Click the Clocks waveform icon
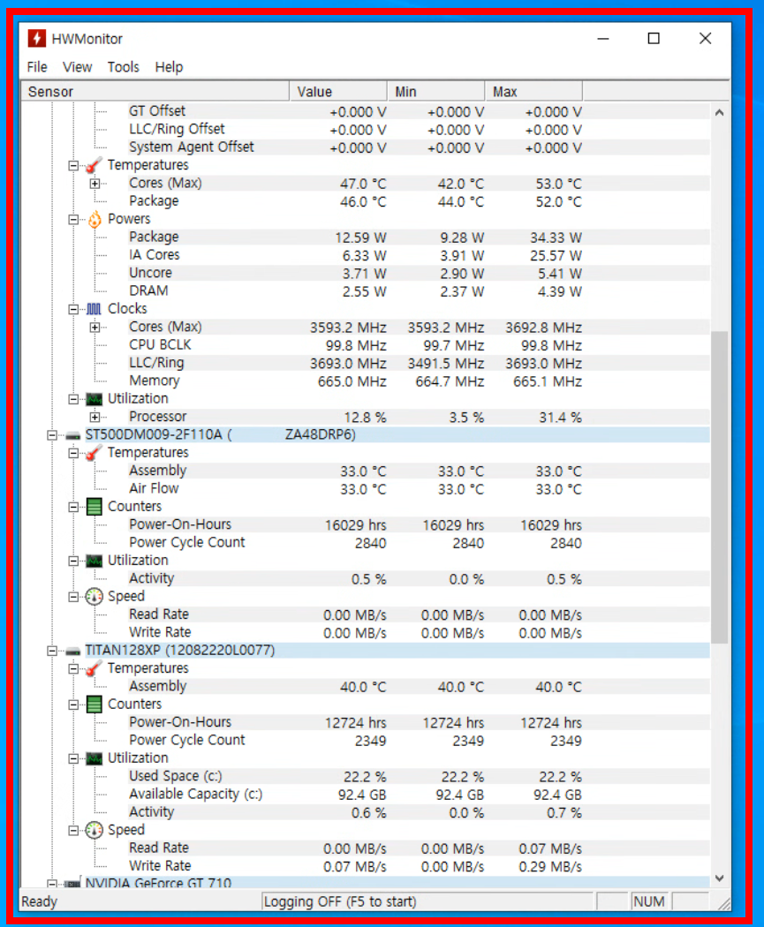 click(94, 309)
